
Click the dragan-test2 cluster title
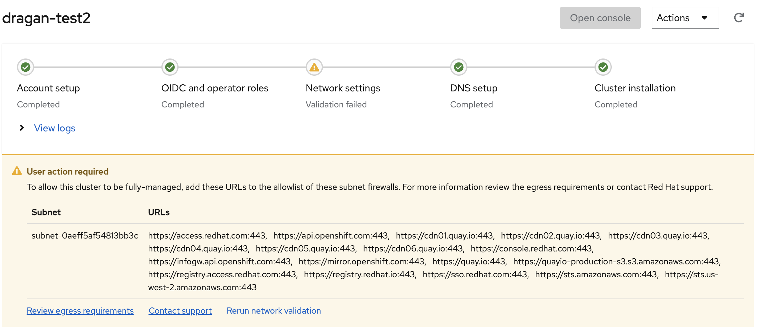click(46, 18)
